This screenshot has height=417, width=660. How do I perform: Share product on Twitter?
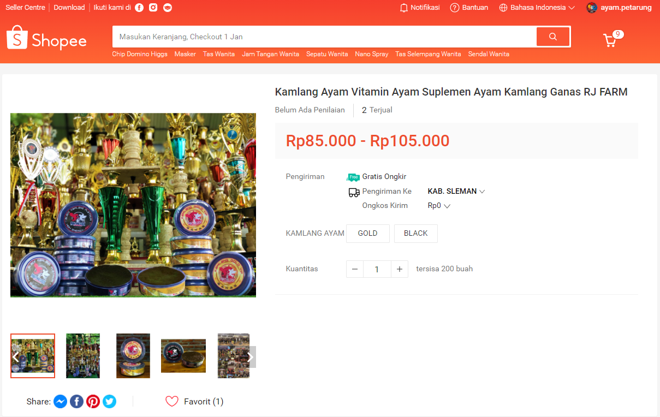110,402
